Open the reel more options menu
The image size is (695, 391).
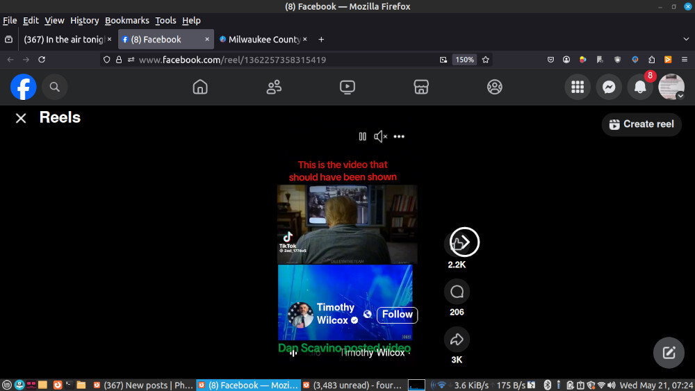[399, 136]
